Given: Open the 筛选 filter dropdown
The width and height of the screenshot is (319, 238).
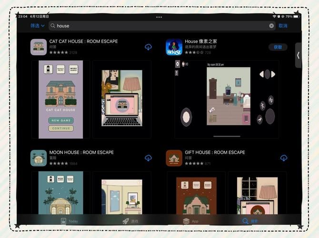Looking at the screenshot, I should click(x=38, y=26).
